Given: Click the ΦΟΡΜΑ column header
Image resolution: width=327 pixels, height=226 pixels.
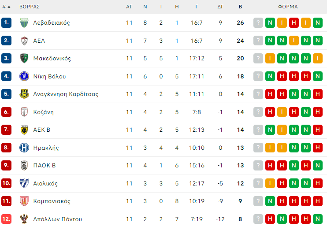Looking at the screenshot, I should point(288,7).
